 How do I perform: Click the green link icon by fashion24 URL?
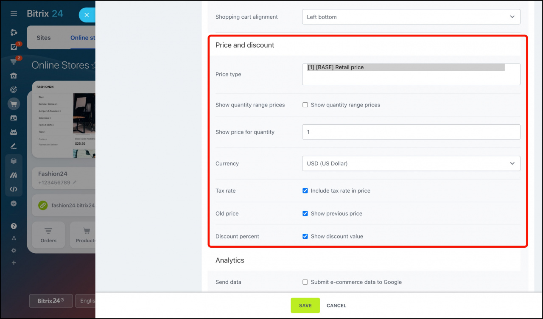pos(43,205)
